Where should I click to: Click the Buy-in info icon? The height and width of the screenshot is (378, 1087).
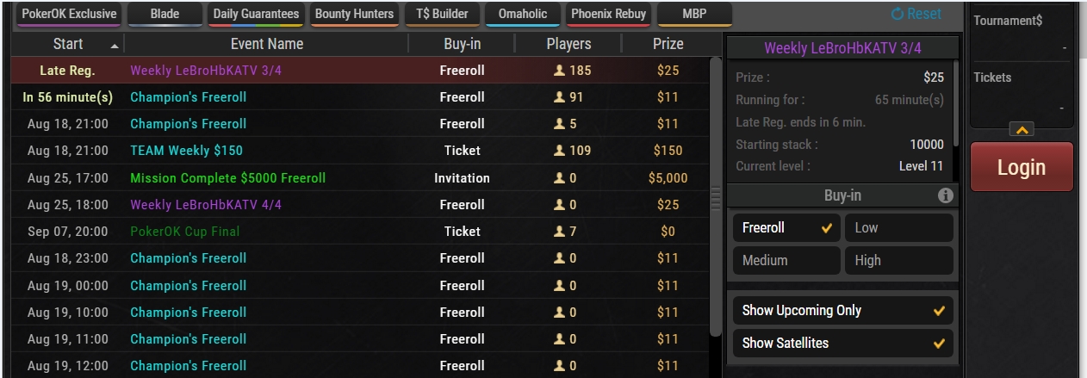pyautogui.click(x=945, y=195)
